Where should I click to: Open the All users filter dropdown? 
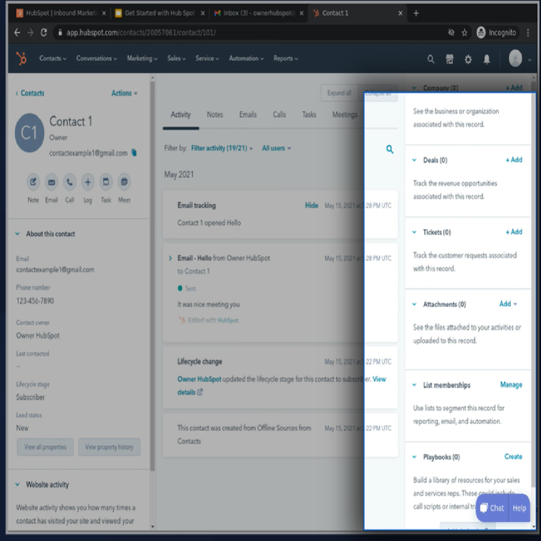click(x=276, y=148)
